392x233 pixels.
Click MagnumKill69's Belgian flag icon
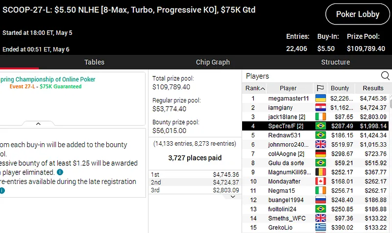point(321,172)
